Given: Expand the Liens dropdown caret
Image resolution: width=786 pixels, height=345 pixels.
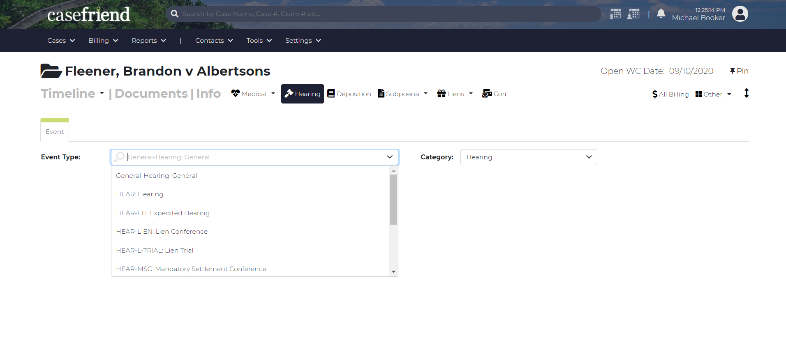Looking at the screenshot, I should click(471, 94).
